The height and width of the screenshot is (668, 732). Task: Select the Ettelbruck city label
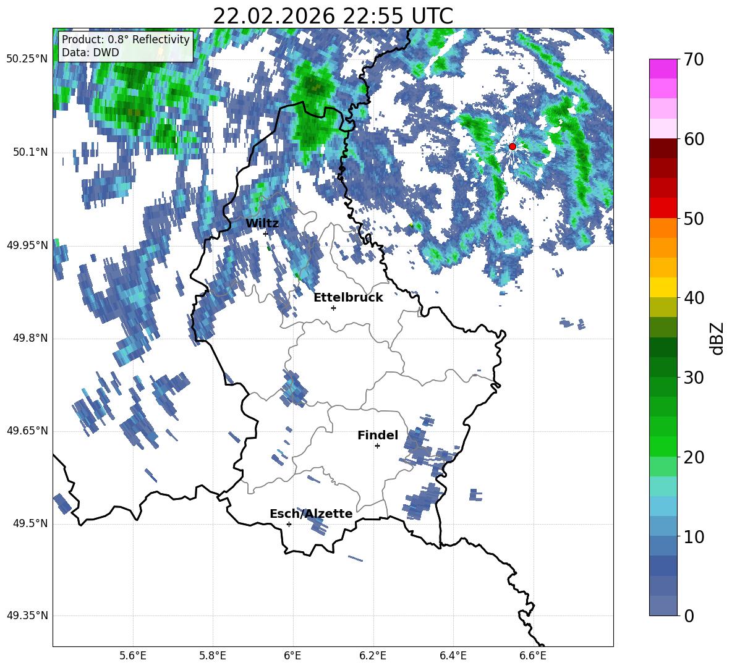tap(348, 298)
